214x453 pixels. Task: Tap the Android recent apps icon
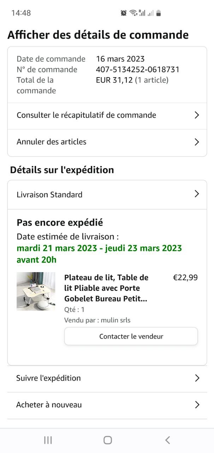point(48,440)
